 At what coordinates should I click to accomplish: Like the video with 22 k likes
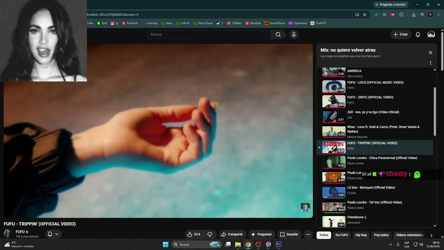[194, 234]
